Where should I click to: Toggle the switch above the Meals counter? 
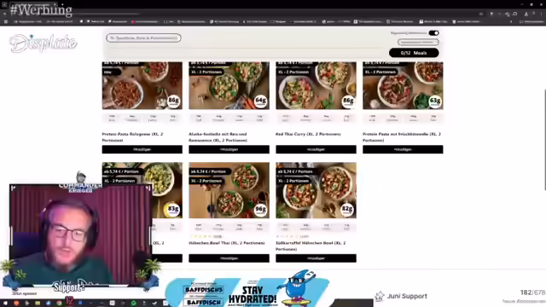[433, 33]
